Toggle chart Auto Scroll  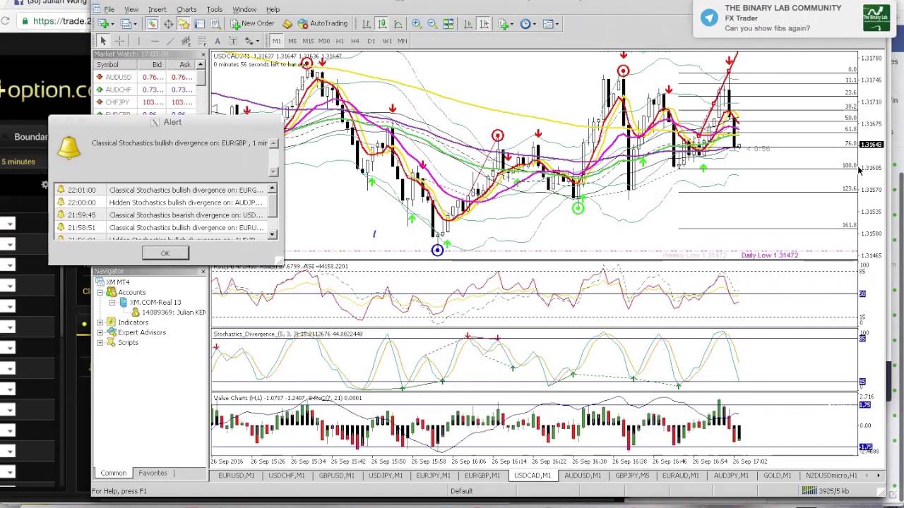tap(468, 24)
